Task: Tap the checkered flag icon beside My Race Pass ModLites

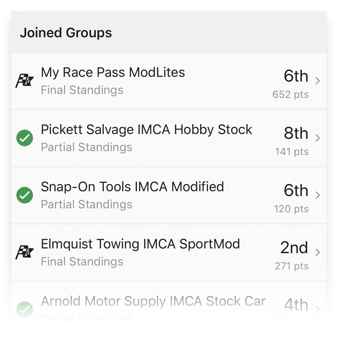Action: pos(24,81)
